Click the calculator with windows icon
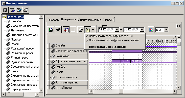Viewport: 185px width, 98px height. [12, 10]
